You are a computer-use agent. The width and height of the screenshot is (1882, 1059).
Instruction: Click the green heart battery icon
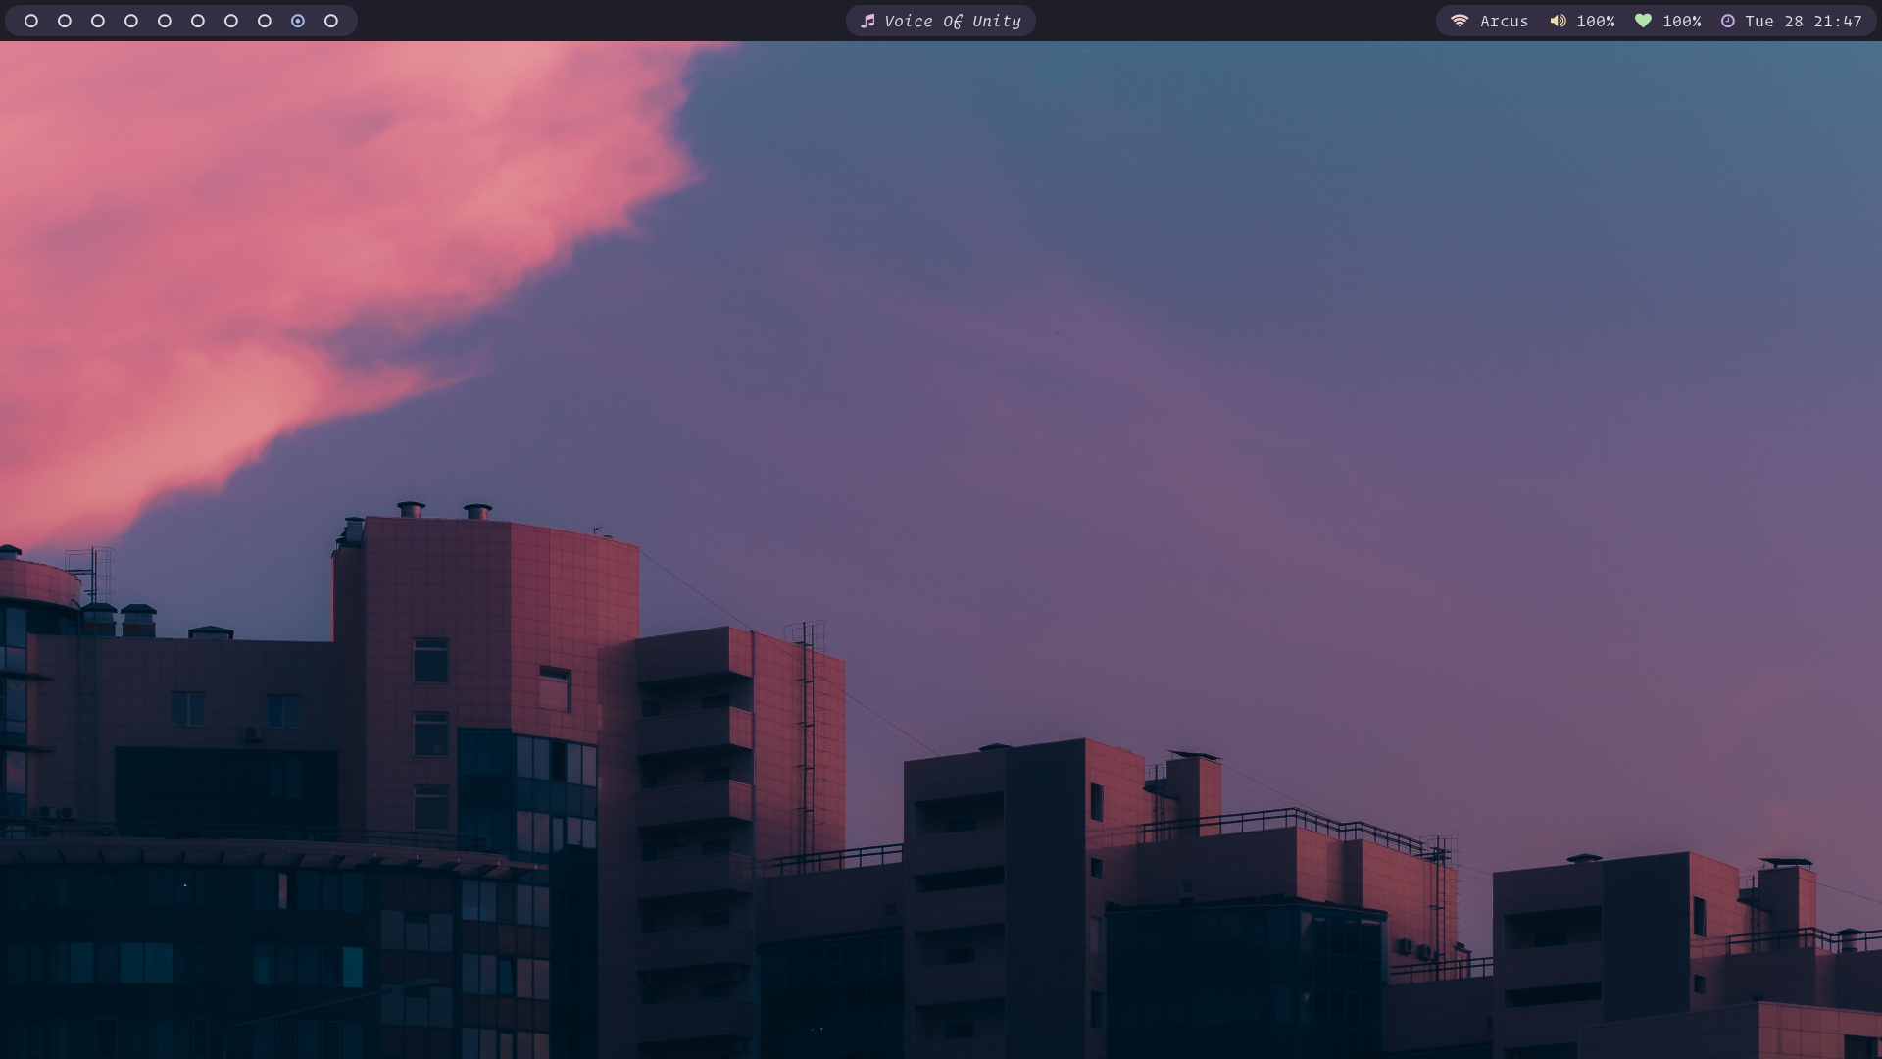(x=1645, y=20)
